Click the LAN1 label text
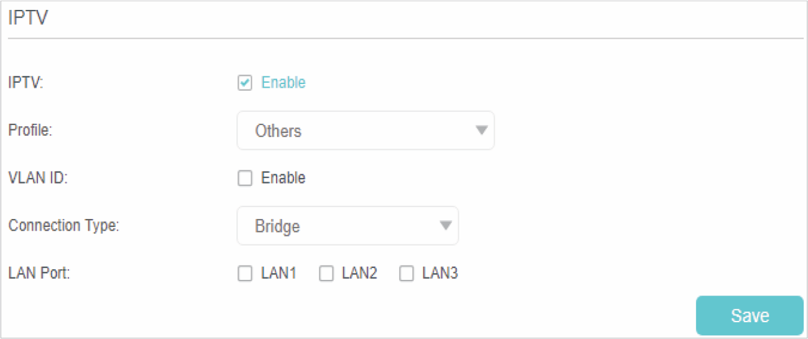 click(278, 273)
